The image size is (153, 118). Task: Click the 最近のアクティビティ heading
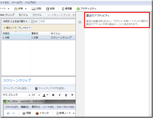[98, 16]
